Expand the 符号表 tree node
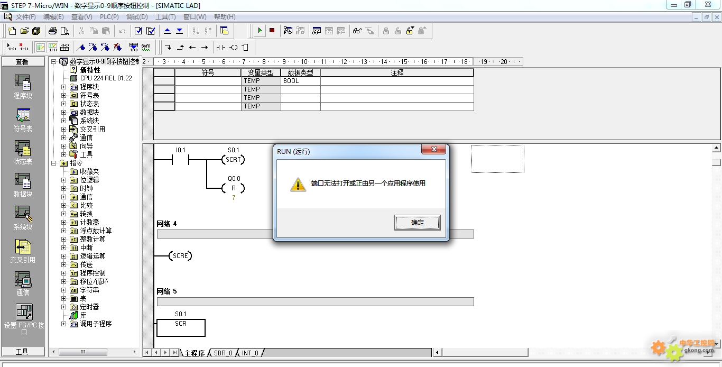The image size is (722, 367). pyautogui.click(x=64, y=95)
